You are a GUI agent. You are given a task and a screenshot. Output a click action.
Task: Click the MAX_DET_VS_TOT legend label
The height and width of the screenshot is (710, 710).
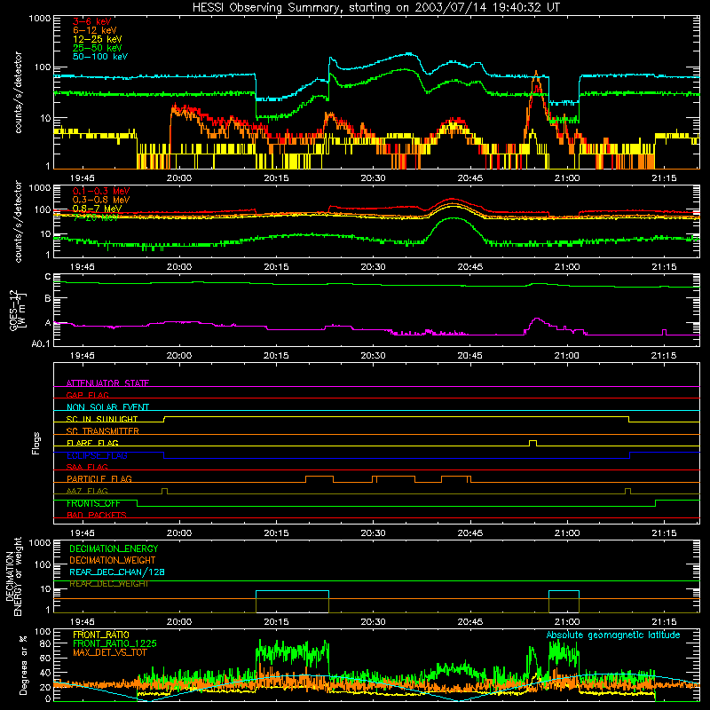[110, 652]
